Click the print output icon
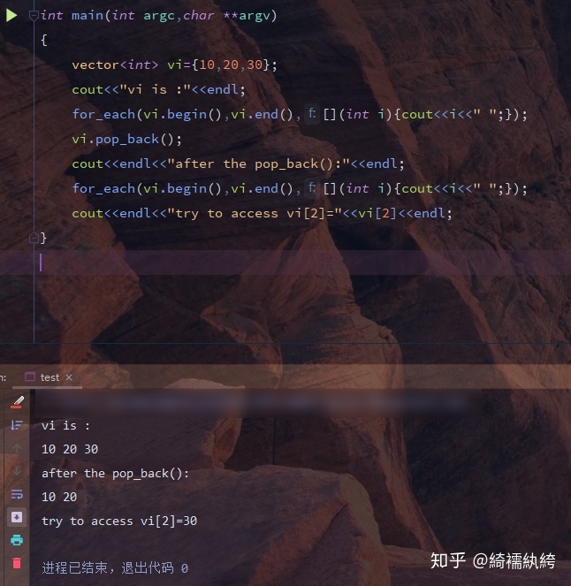This screenshot has width=571, height=586. tap(17, 540)
